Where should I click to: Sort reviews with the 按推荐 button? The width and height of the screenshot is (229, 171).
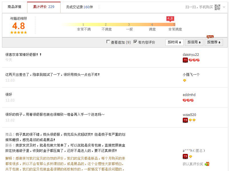(x=214, y=42)
